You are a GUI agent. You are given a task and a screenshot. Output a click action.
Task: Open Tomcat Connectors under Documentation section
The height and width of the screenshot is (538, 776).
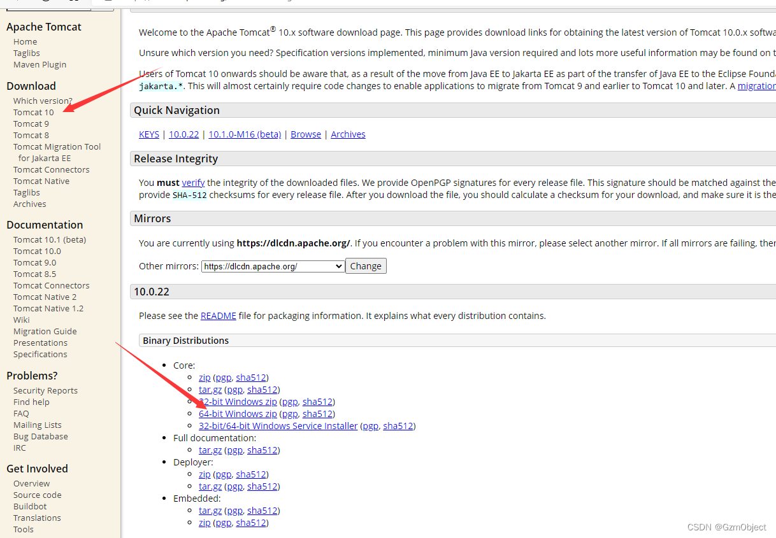[x=52, y=285]
